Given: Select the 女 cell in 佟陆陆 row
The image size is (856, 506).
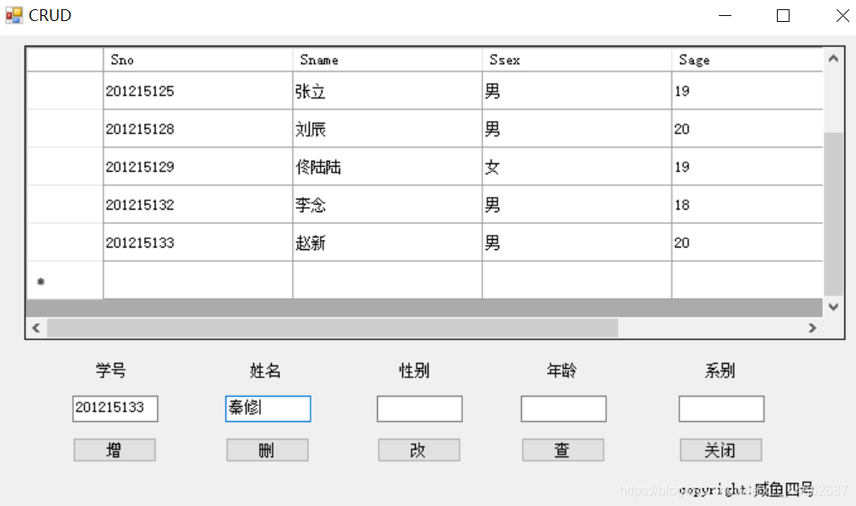Looking at the screenshot, I should coord(577,167).
